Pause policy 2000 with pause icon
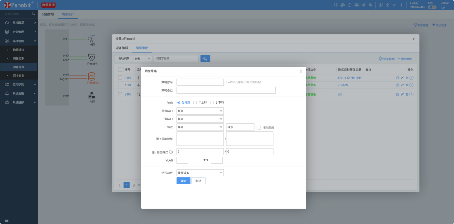This screenshot has height=224, width=454. [x=412, y=94]
